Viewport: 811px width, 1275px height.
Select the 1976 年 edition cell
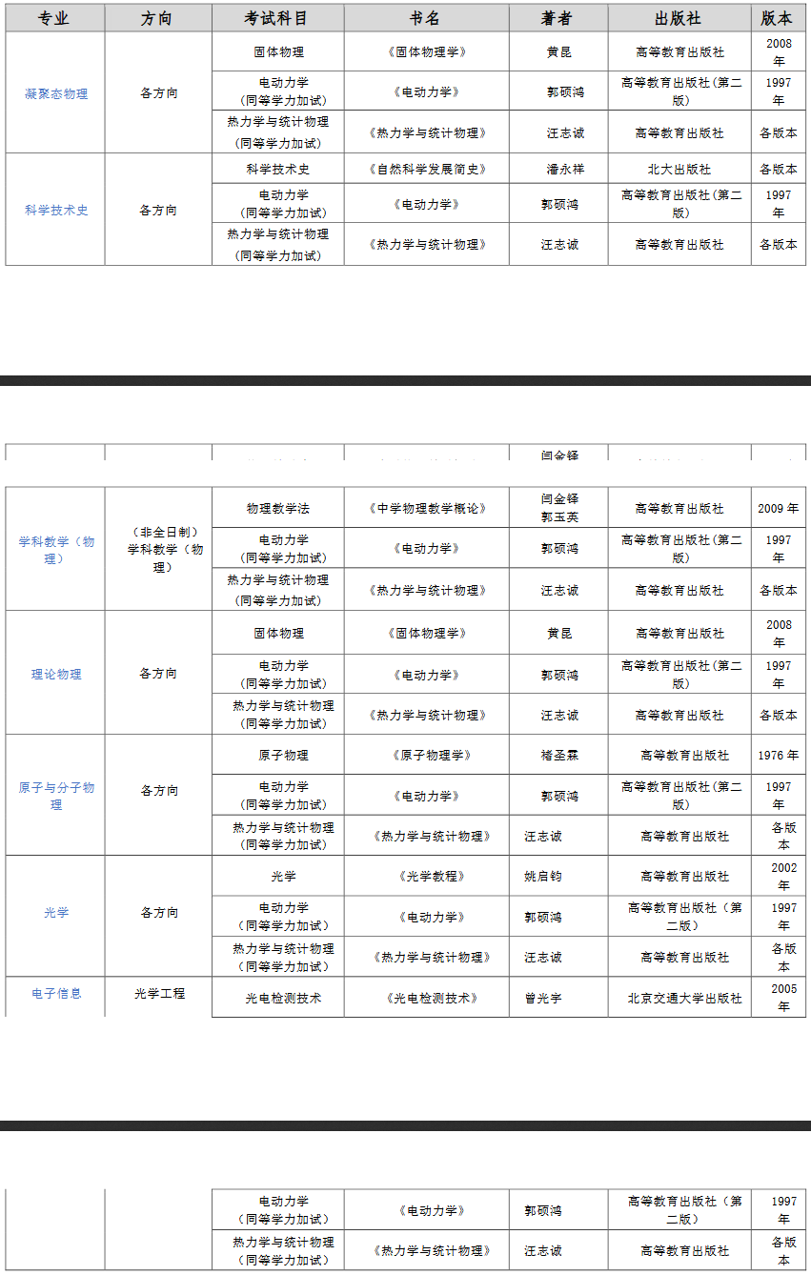pos(779,755)
